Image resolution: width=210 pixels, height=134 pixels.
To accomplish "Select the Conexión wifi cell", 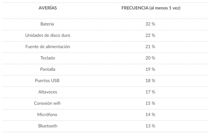I will (x=48, y=103).
